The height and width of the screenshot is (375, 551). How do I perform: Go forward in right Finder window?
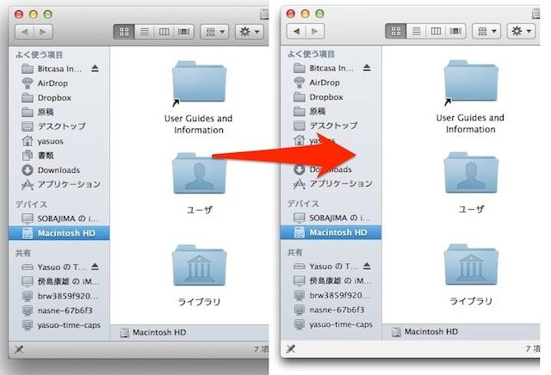tap(315, 31)
